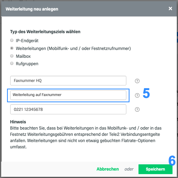Click the Rufgruppen option label text
This screenshot has height=178, width=178.
point(27,64)
